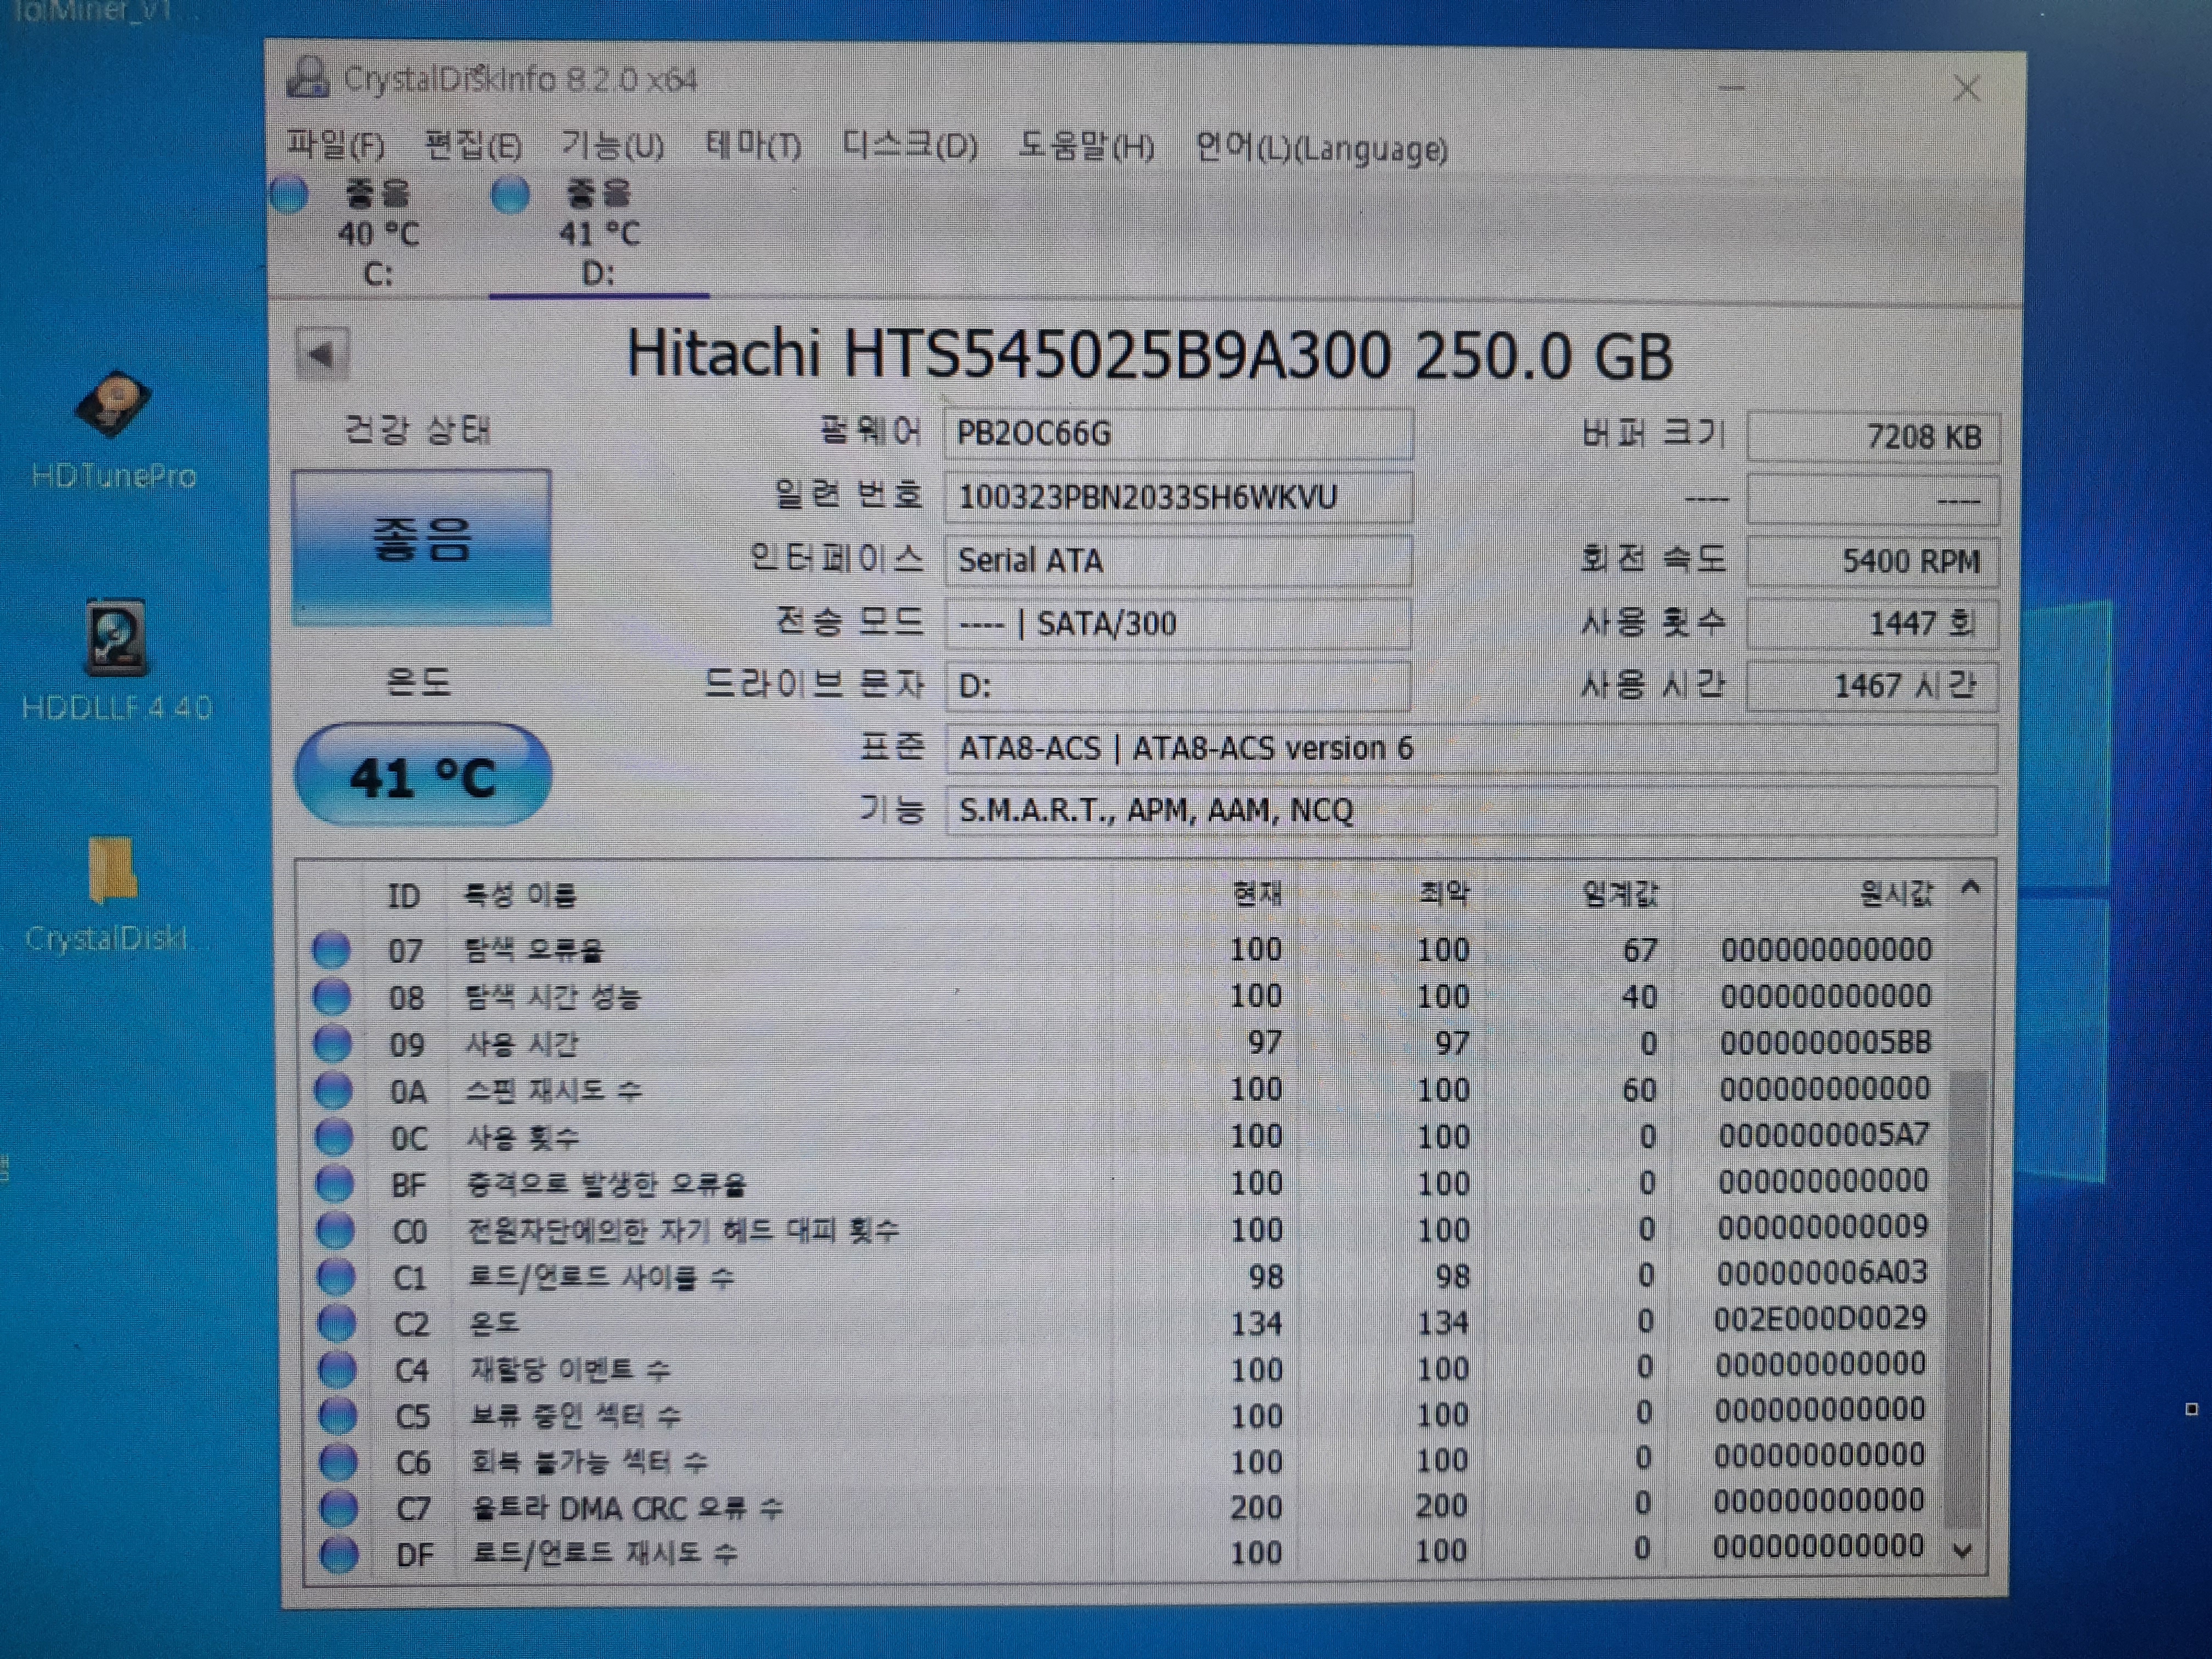The width and height of the screenshot is (2212, 1659).
Task: Click the status circle for attribute C7
Action: click(x=338, y=1508)
